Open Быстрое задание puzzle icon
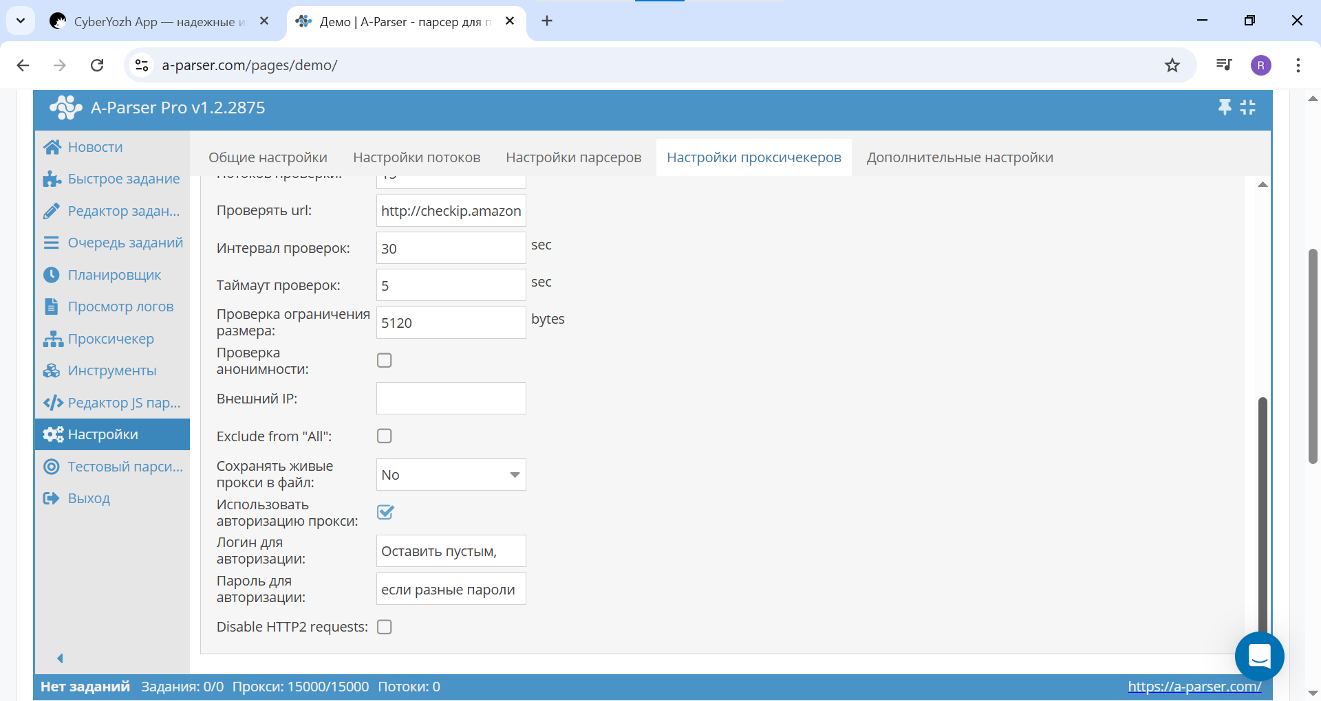 [x=52, y=179]
